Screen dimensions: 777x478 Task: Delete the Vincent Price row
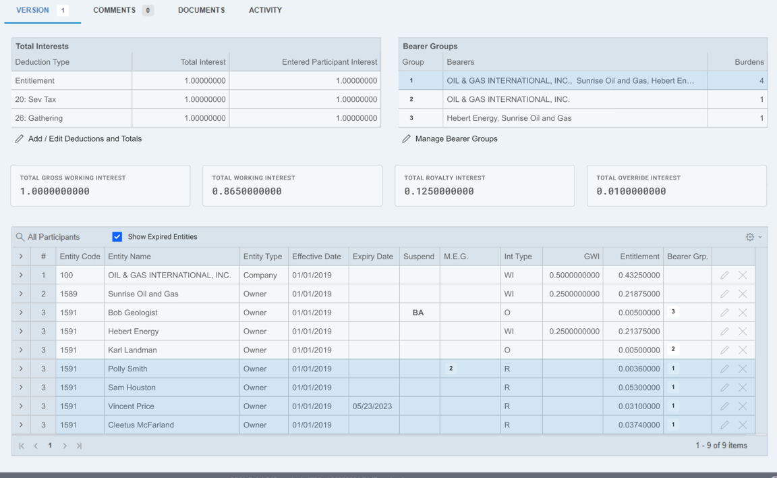point(743,406)
